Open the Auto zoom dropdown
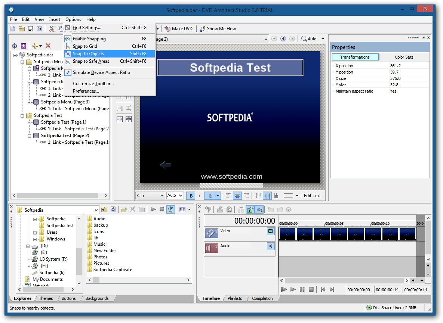The width and height of the screenshot is (443, 323). (323, 39)
